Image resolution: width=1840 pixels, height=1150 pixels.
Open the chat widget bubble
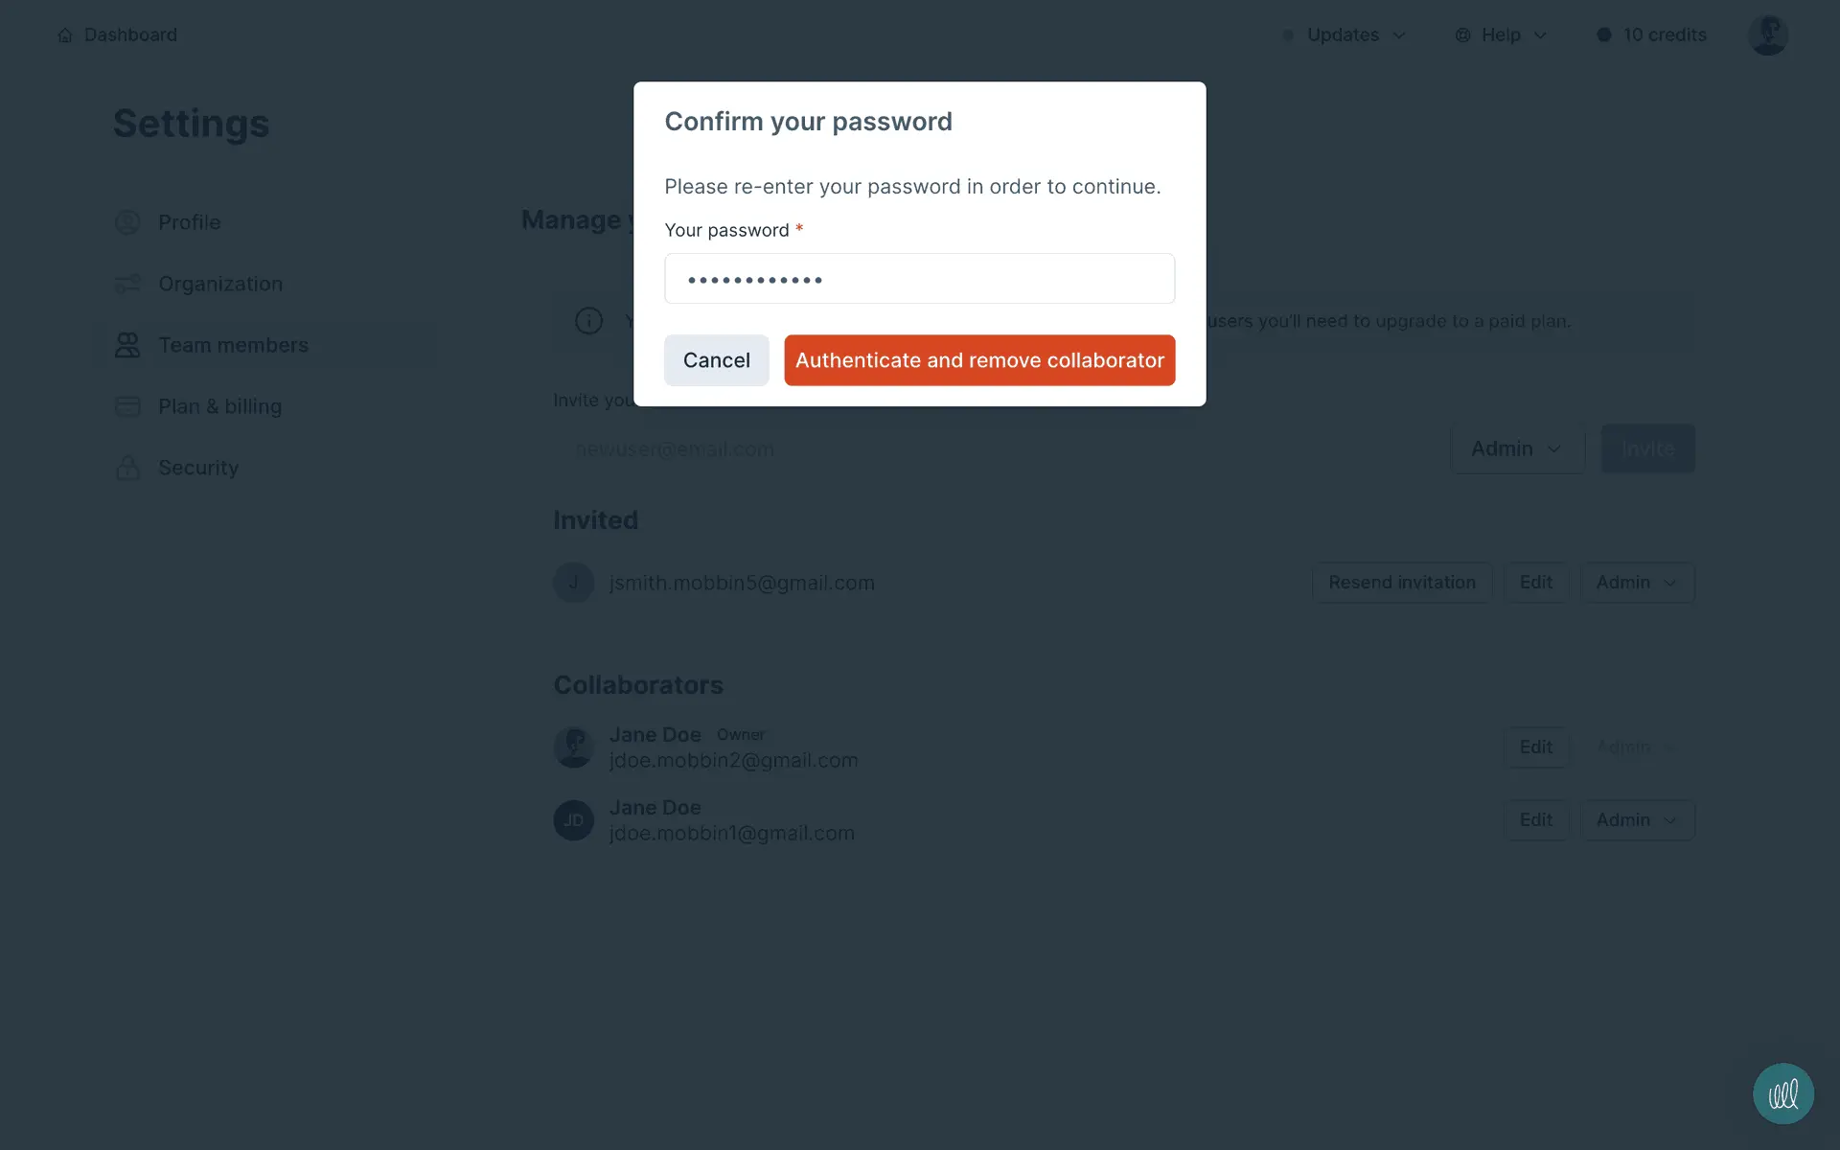(x=1782, y=1093)
